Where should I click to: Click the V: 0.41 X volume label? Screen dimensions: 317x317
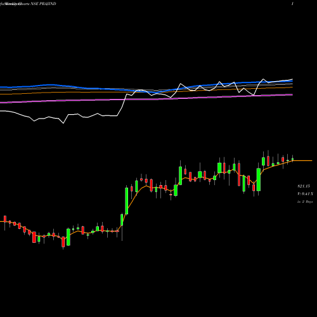[305, 194]
